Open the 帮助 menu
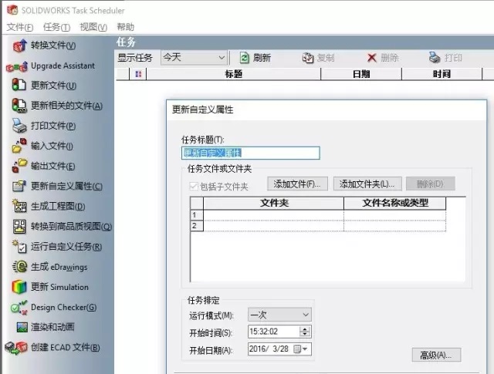The height and width of the screenshot is (374, 494). [x=125, y=27]
